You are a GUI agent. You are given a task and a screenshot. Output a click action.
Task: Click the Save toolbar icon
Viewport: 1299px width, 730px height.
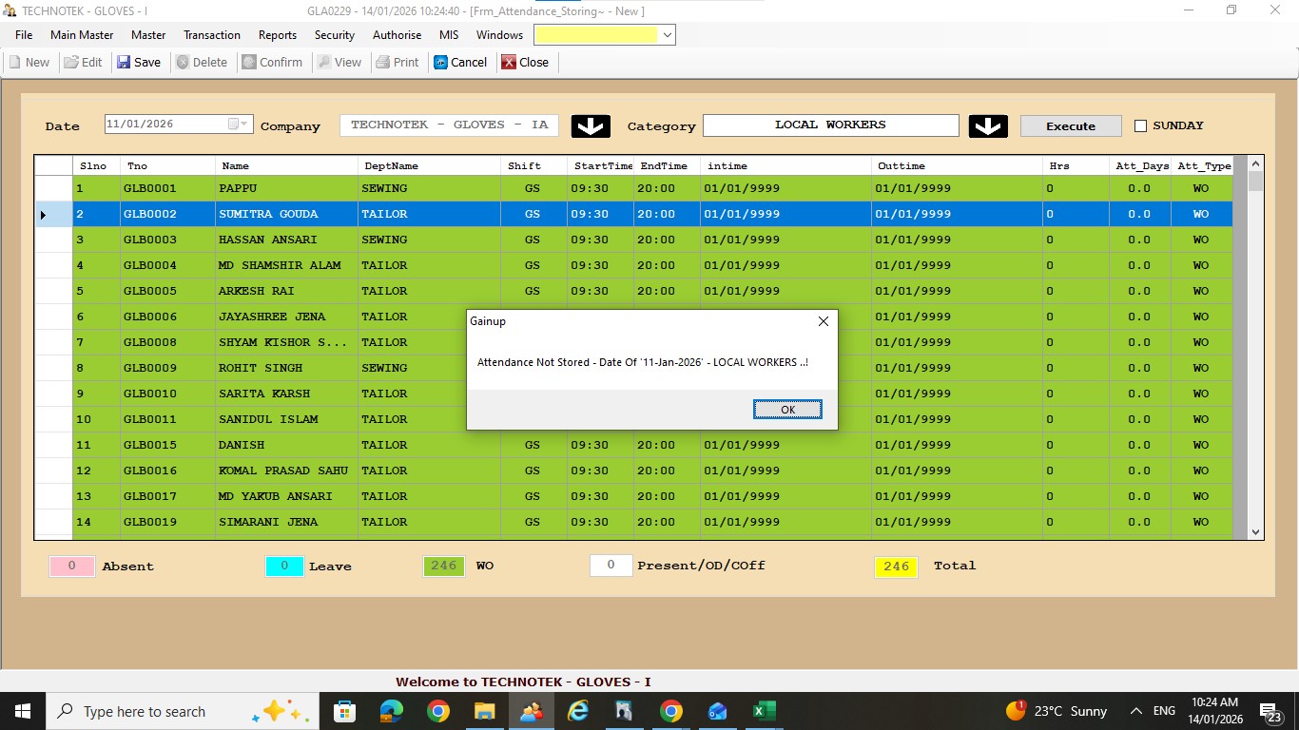click(125, 62)
